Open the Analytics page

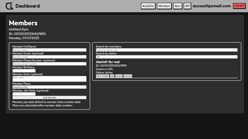[148, 6]
